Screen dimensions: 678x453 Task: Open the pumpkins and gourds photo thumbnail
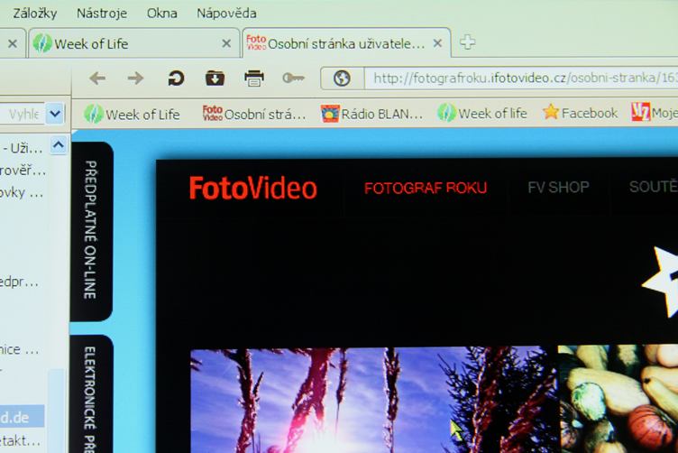pos(618,399)
